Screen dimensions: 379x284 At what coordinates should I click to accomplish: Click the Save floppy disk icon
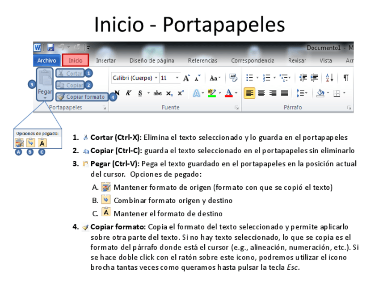coord(51,47)
